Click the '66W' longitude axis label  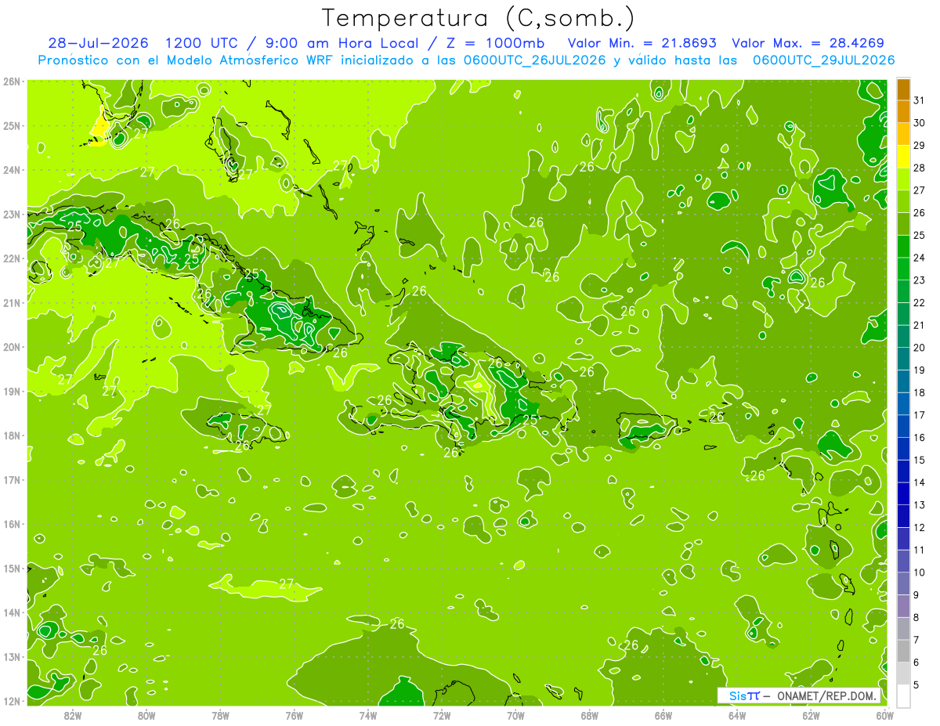tap(663, 714)
